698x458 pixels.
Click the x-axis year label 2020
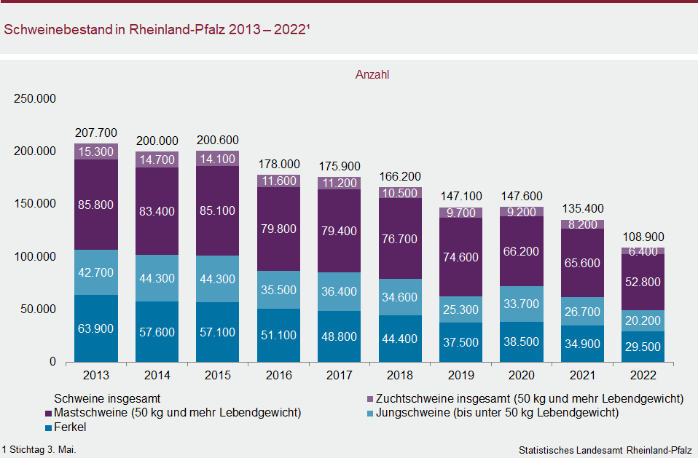pos(522,375)
